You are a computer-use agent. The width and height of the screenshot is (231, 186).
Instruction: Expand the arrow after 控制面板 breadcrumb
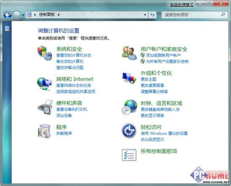59,15
